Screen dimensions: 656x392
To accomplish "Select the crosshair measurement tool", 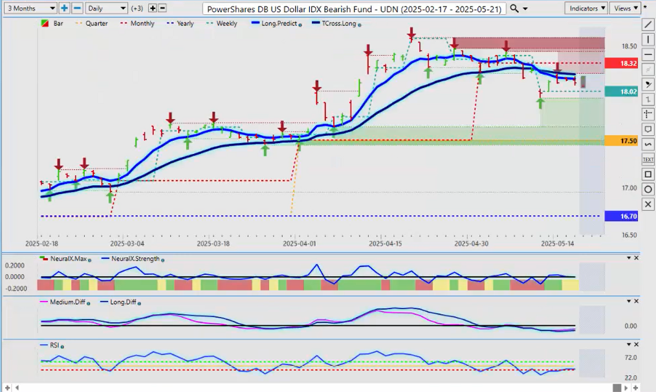I will (x=648, y=114).
